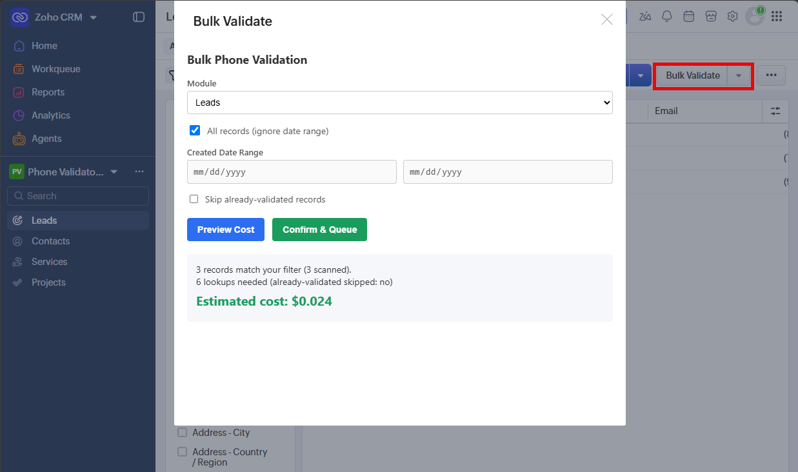This screenshot has height=472, width=798.
Task: Open the more options ellipsis button
Action: coord(771,75)
